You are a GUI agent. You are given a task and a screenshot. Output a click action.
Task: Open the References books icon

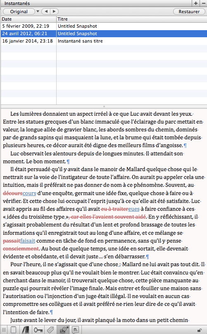click(x=25, y=330)
